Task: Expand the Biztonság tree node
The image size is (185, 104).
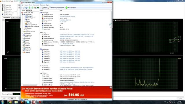Action: tap(23, 47)
